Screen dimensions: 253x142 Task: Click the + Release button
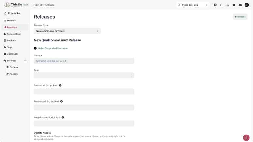(240, 17)
